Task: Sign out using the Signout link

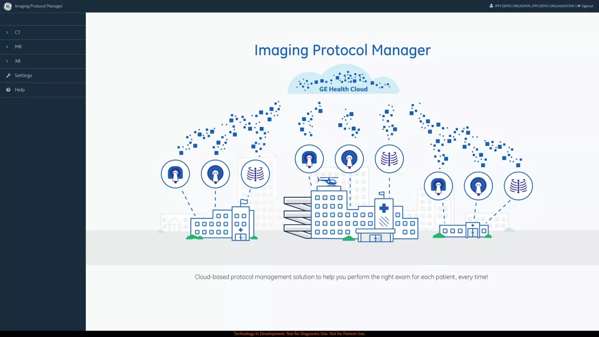Action: click(585, 6)
